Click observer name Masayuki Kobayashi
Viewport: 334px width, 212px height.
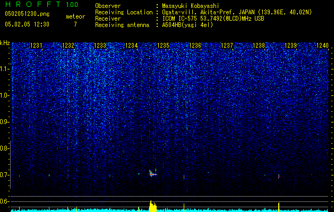191,6
